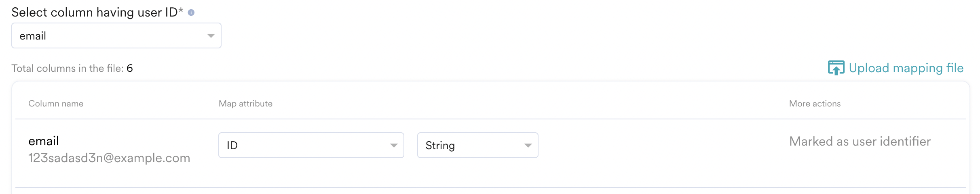Click the column count number 6

pos(130,69)
